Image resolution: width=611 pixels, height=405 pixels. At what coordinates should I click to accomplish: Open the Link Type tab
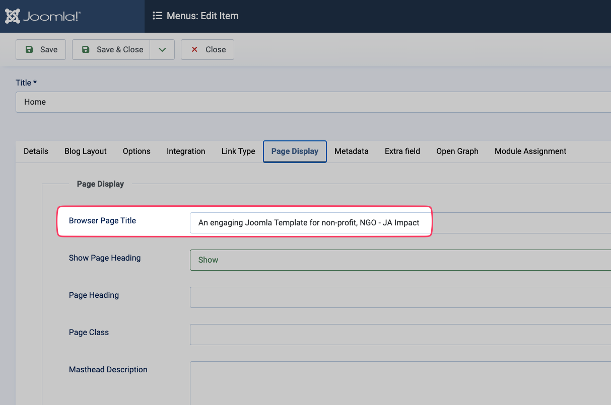coord(238,151)
